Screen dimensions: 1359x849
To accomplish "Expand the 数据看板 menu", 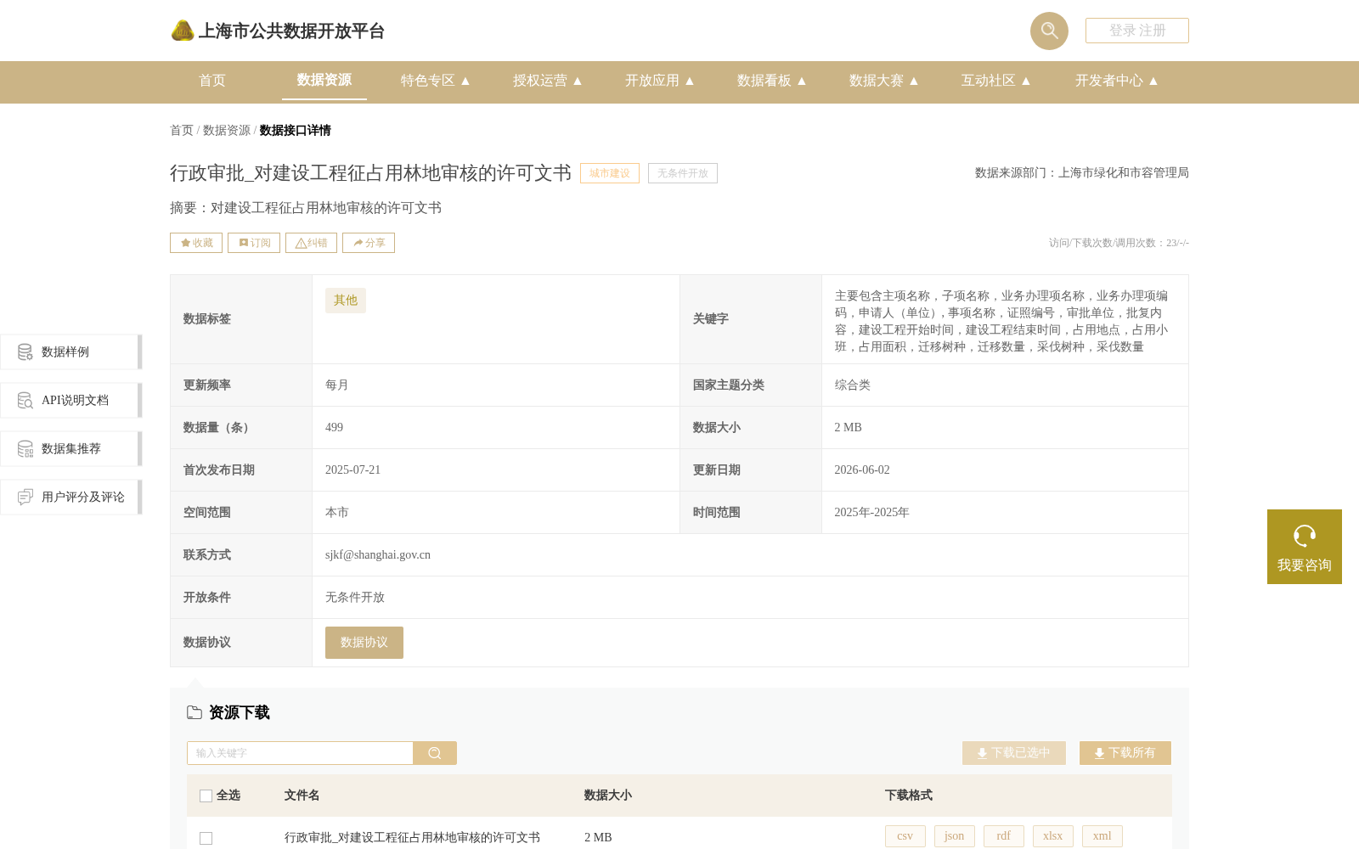I will click(772, 81).
